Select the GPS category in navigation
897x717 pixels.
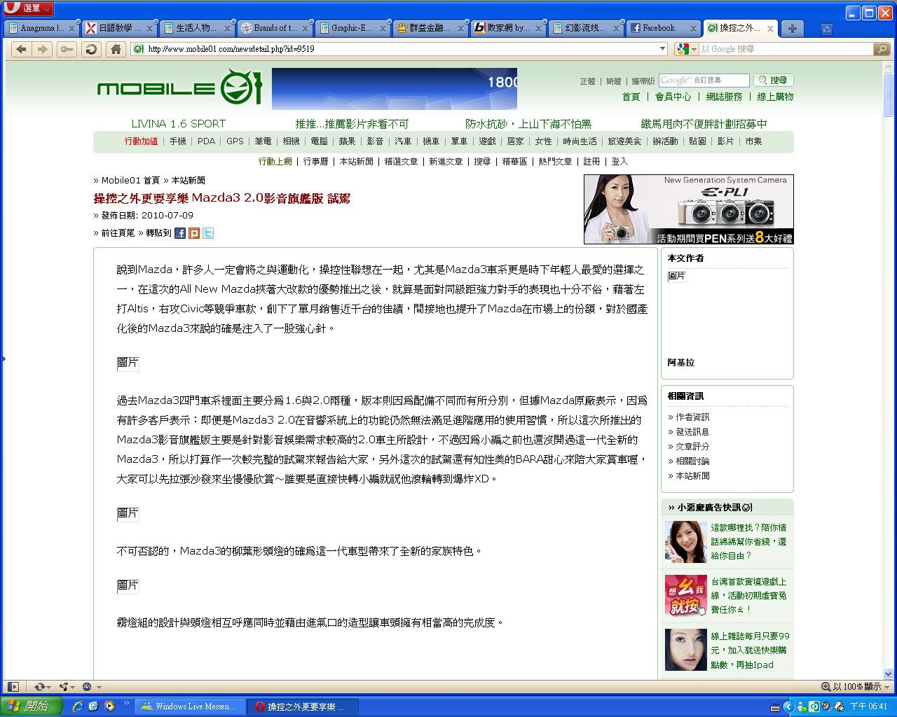[x=235, y=141]
